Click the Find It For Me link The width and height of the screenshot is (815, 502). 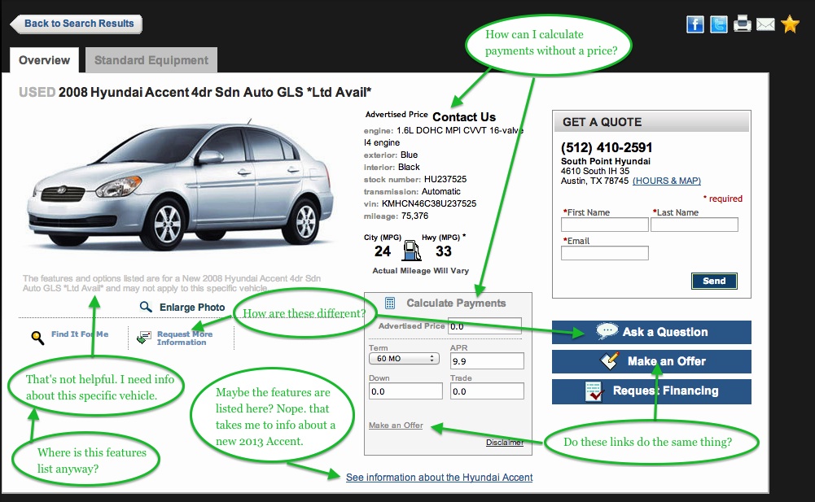pyautogui.click(x=80, y=334)
